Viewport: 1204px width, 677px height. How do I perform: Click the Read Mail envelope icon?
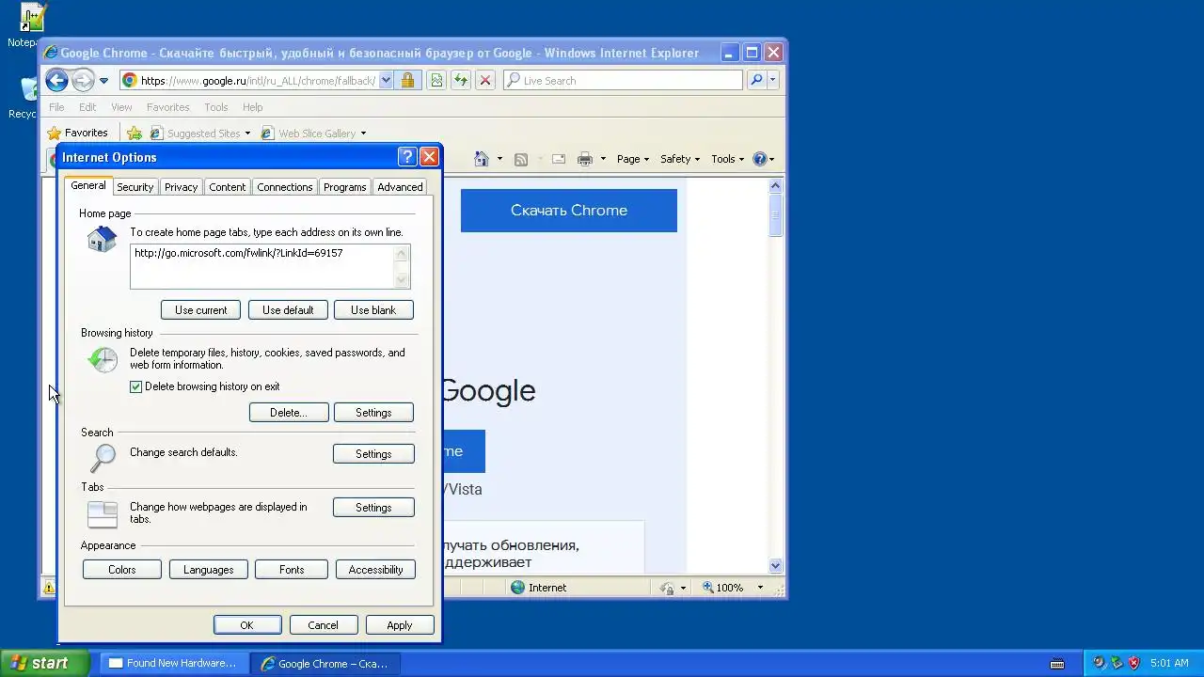(559, 159)
